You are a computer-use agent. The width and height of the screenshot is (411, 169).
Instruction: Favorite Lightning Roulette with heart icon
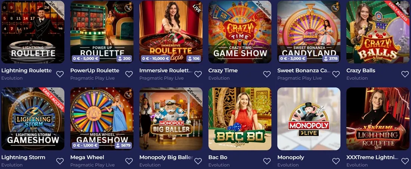pos(60,74)
